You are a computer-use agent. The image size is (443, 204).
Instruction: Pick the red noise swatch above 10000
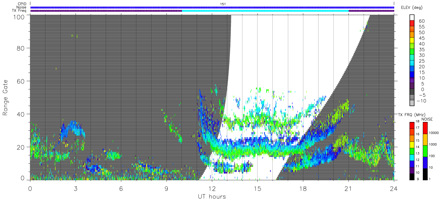coord(425,128)
